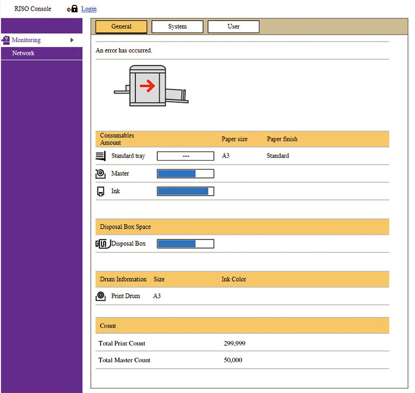Open the Login link
The height and width of the screenshot is (393, 415).
(89, 9)
